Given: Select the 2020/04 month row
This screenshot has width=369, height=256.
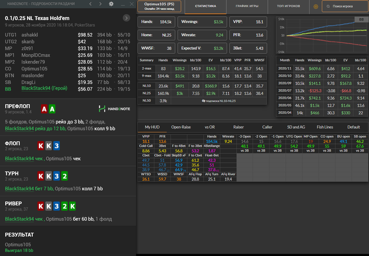Looking at the screenshot, I should (322, 113).
